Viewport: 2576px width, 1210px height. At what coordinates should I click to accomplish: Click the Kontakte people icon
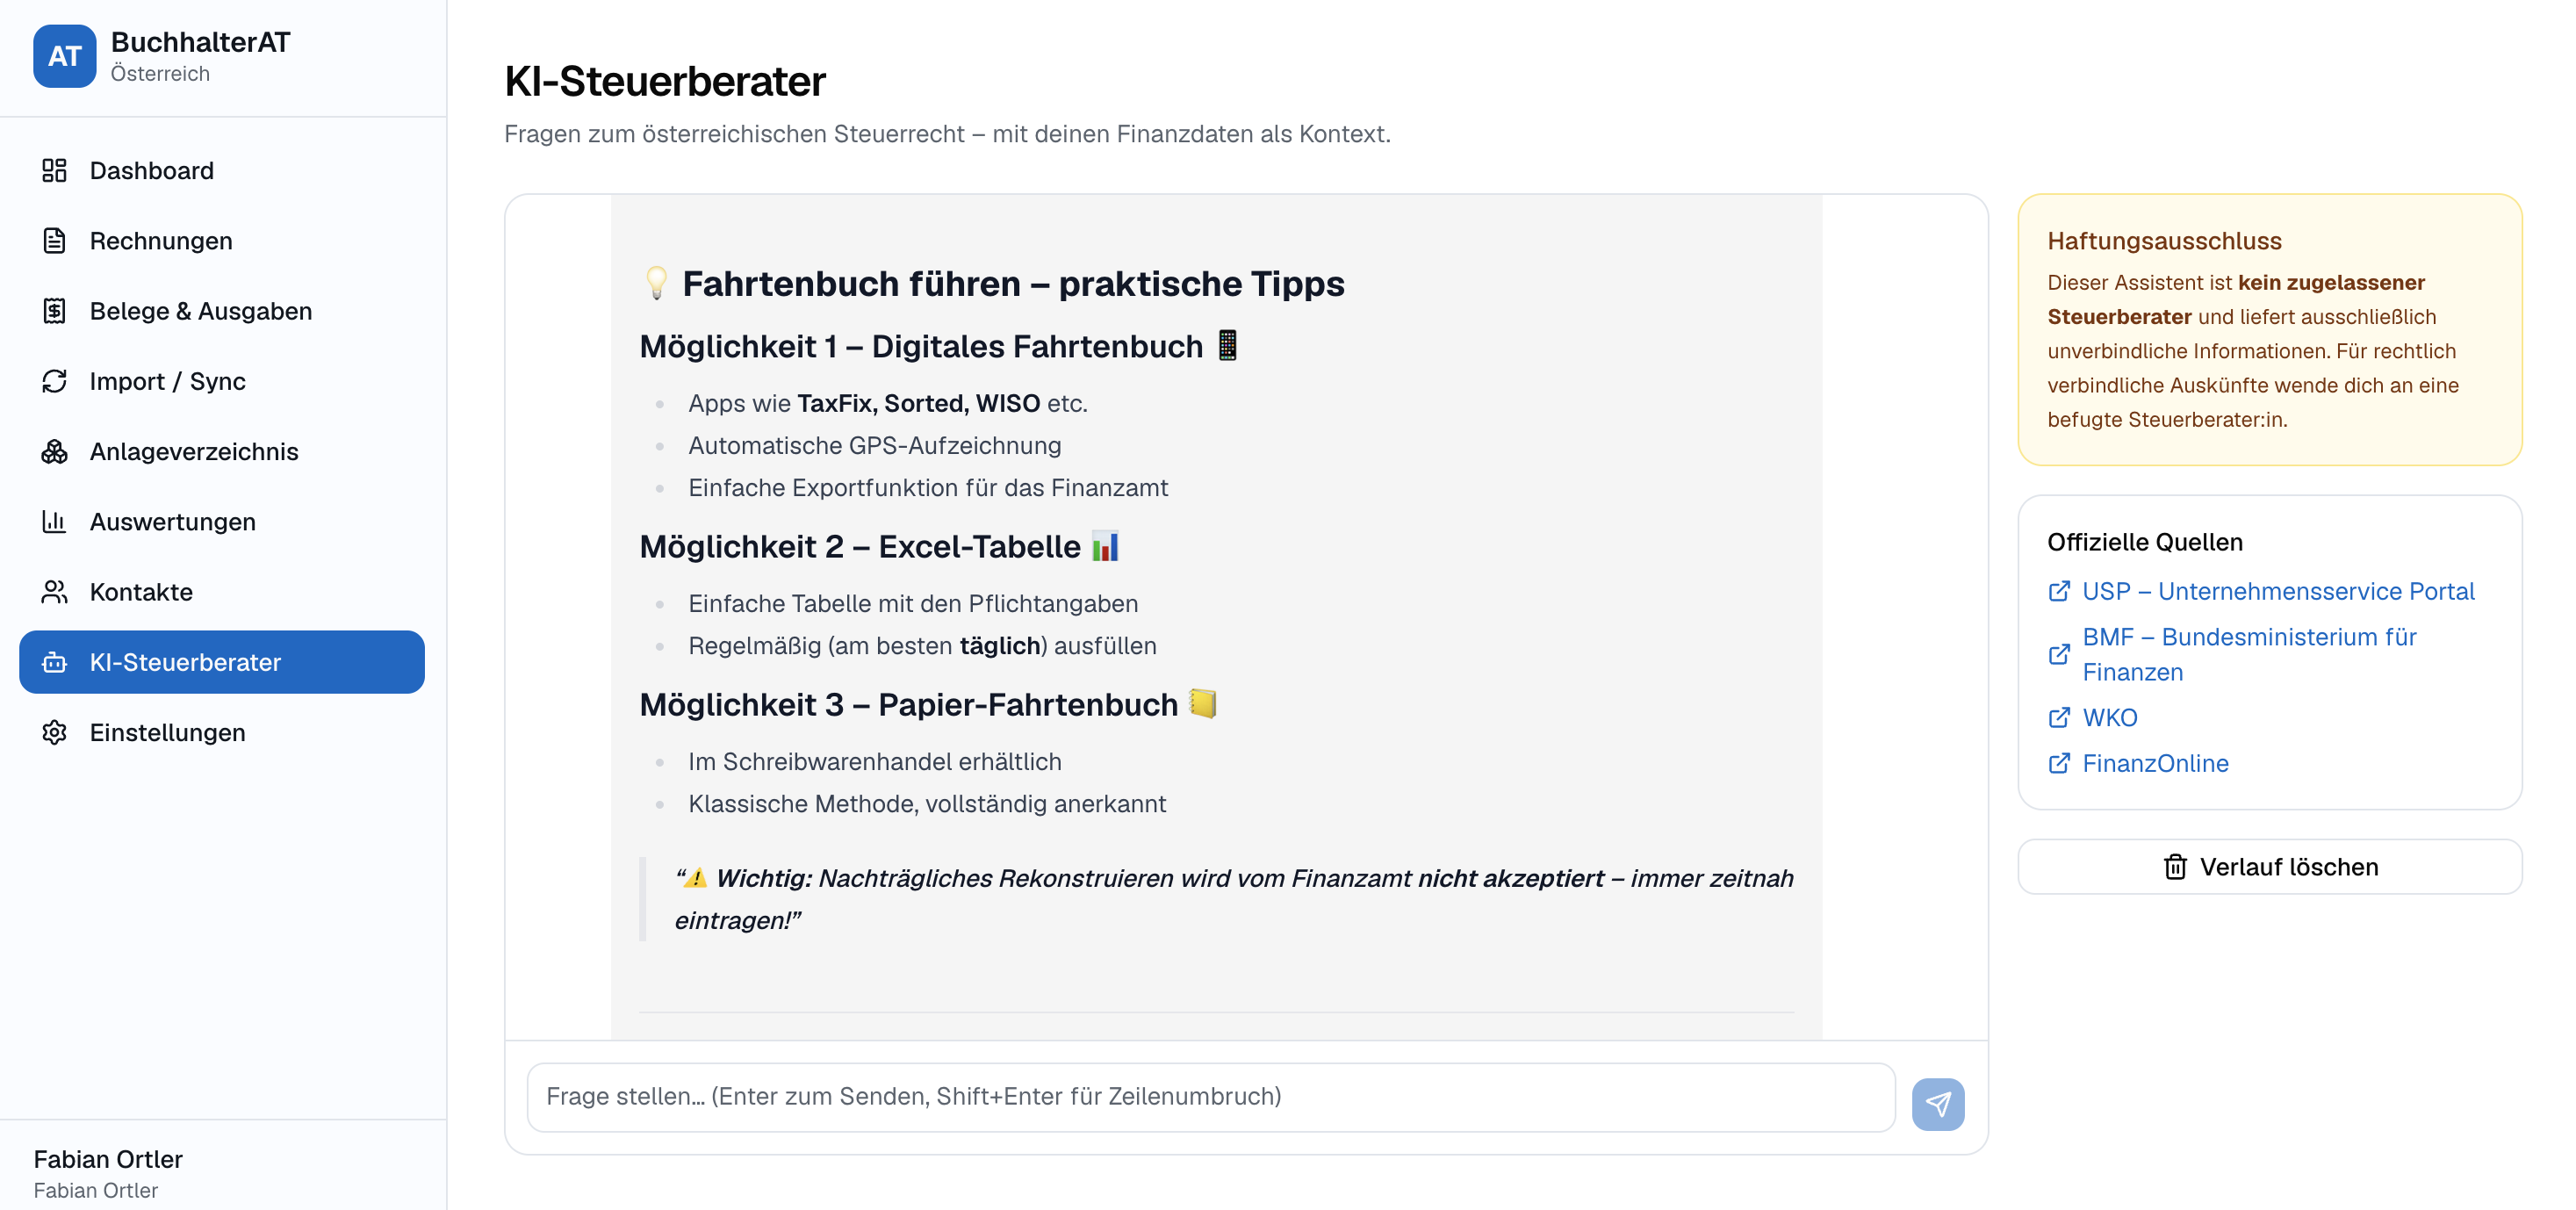point(54,592)
